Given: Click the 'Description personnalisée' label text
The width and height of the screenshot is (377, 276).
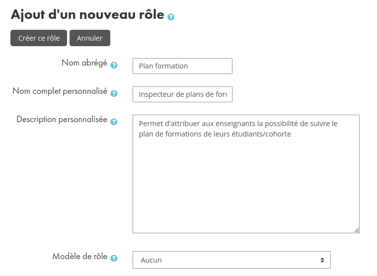Looking at the screenshot, I should [62, 119].
